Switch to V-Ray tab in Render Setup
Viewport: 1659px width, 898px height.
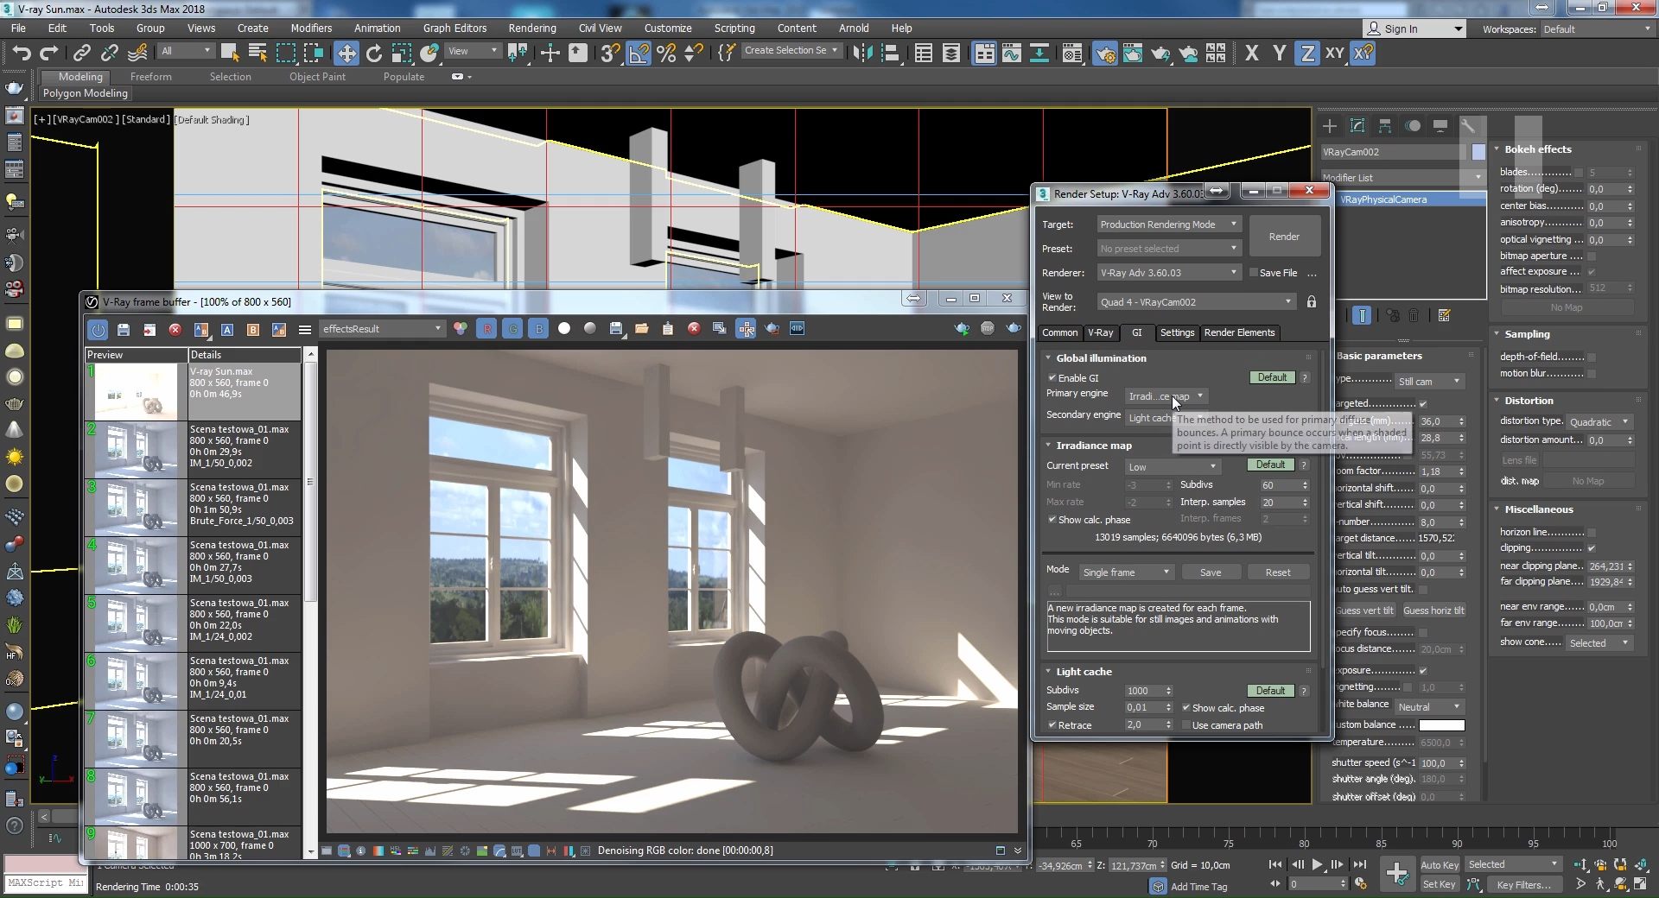pos(1100,332)
